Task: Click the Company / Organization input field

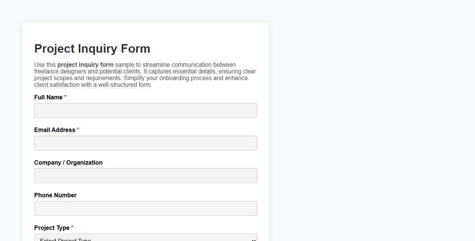Action: (x=145, y=175)
